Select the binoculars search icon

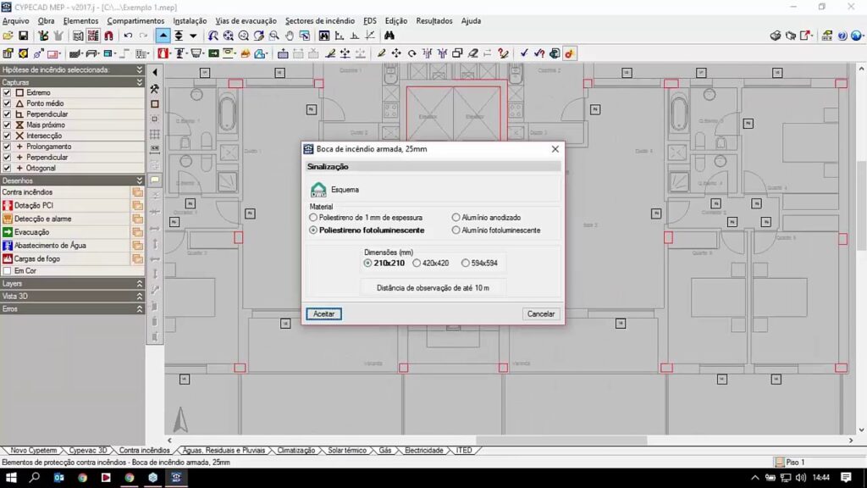click(389, 36)
